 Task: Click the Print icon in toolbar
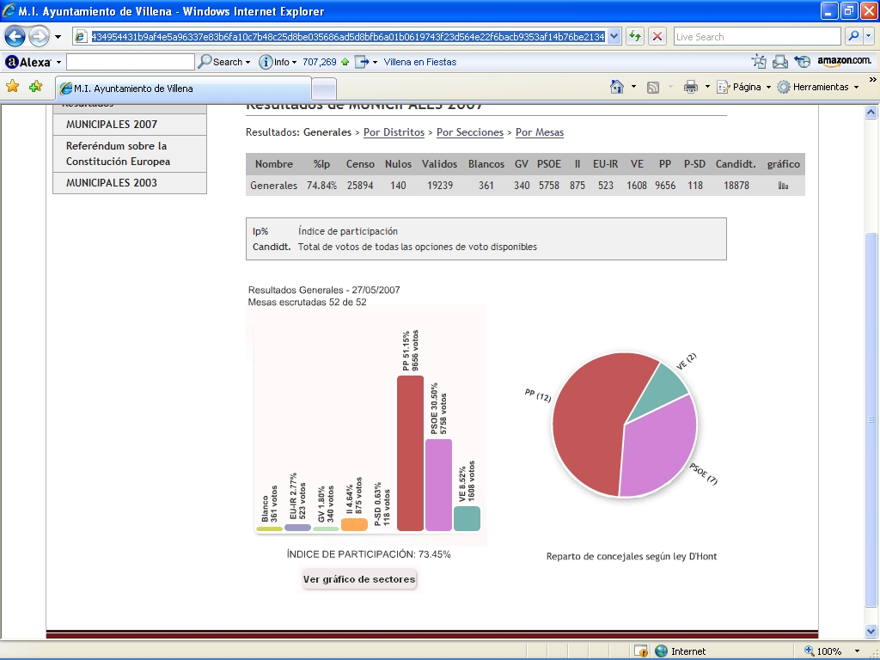[x=690, y=87]
